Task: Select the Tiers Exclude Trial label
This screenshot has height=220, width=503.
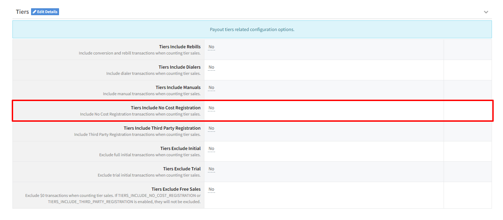Action: [182, 169]
